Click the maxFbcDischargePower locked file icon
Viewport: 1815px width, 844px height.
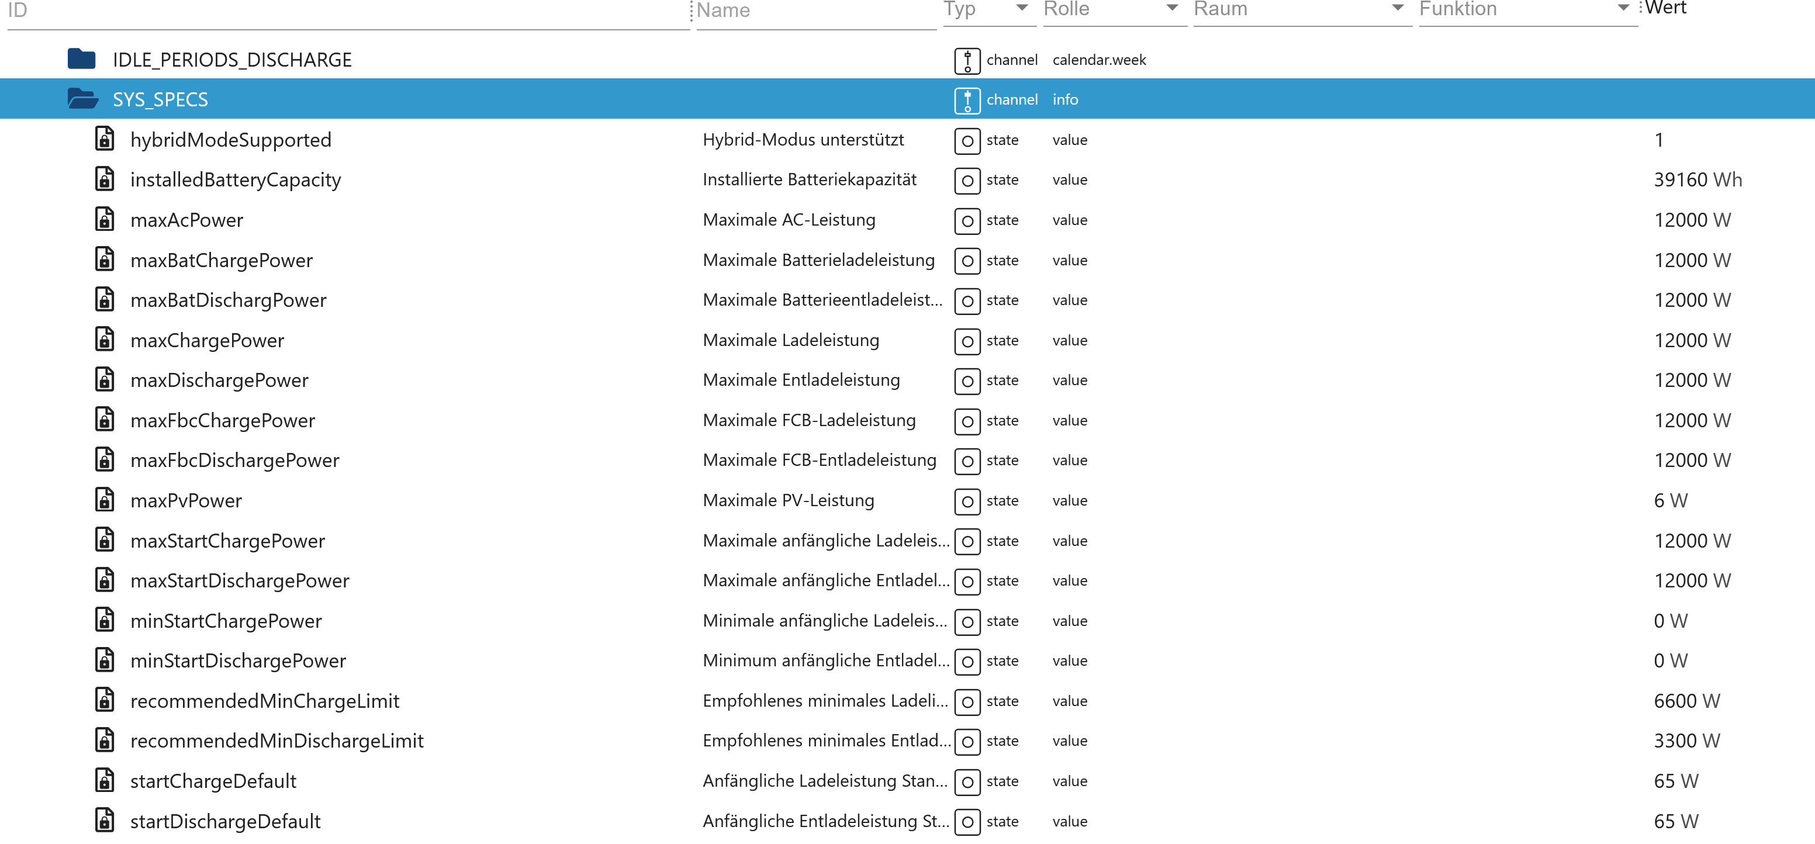pos(105,459)
